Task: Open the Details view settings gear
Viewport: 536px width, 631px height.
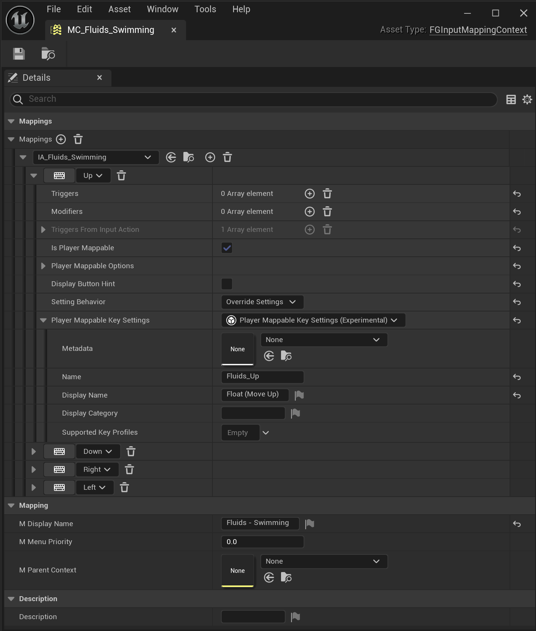Action: coord(527,99)
